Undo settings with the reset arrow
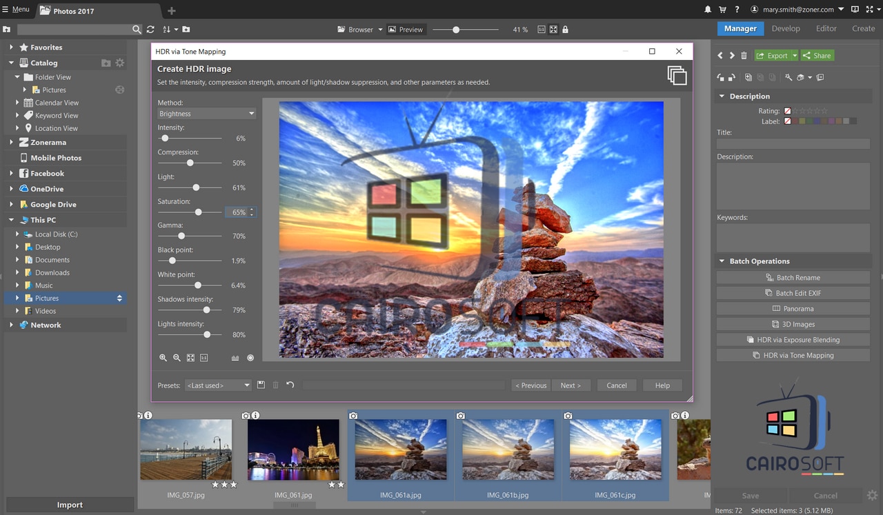 click(290, 385)
